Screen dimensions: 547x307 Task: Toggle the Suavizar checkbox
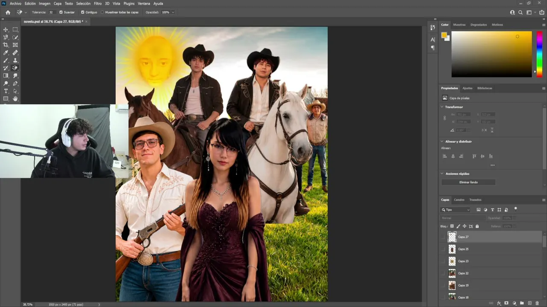[x=61, y=12]
